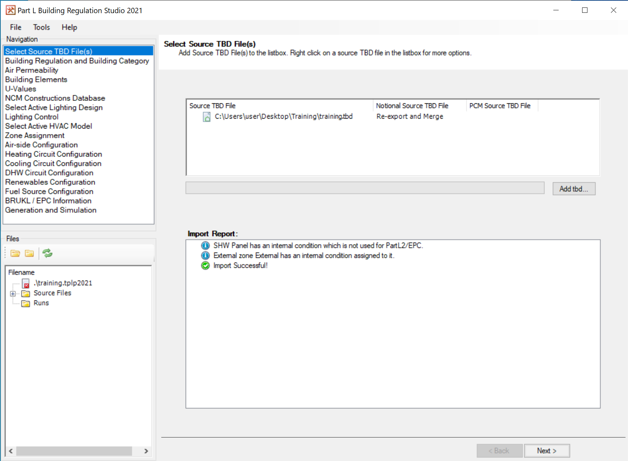Click the file tree's left scroll arrow
Viewport: 628px width, 461px height.
click(x=11, y=451)
